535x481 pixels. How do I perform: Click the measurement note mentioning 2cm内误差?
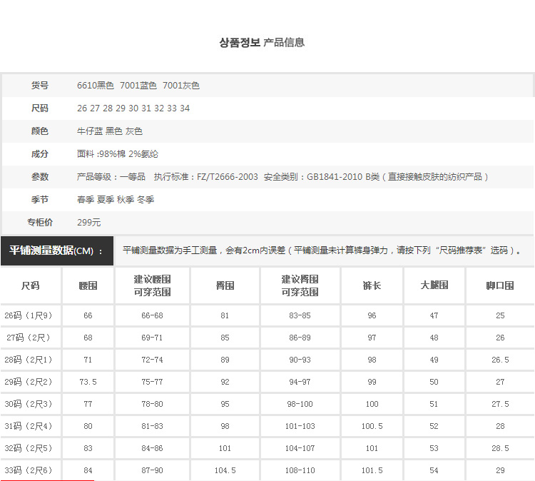click(322, 250)
